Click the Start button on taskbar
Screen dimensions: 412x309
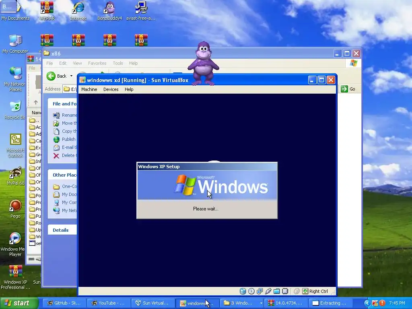tap(19, 303)
